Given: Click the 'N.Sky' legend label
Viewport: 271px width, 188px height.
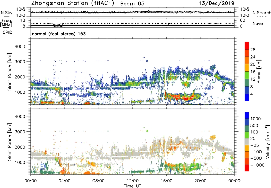Looking at the screenshot, I should tap(6, 13).
